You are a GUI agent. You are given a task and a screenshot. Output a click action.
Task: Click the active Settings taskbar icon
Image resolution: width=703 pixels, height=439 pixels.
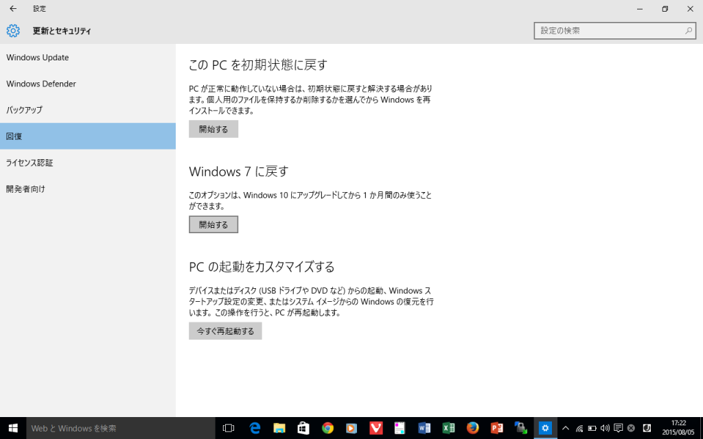click(x=545, y=428)
